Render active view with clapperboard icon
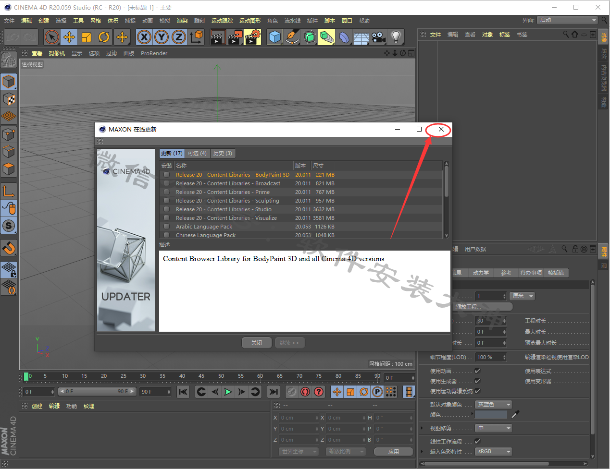The image size is (610, 469). [217, 37]
